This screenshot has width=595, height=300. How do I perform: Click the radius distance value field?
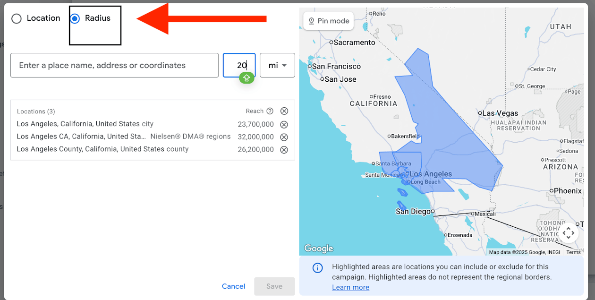(239, 65)
